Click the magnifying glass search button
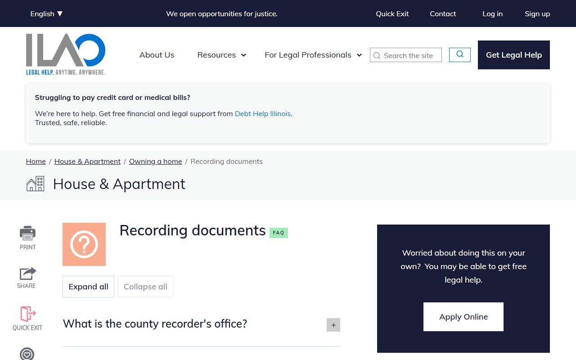576x360 pixels. coord(460,54)
